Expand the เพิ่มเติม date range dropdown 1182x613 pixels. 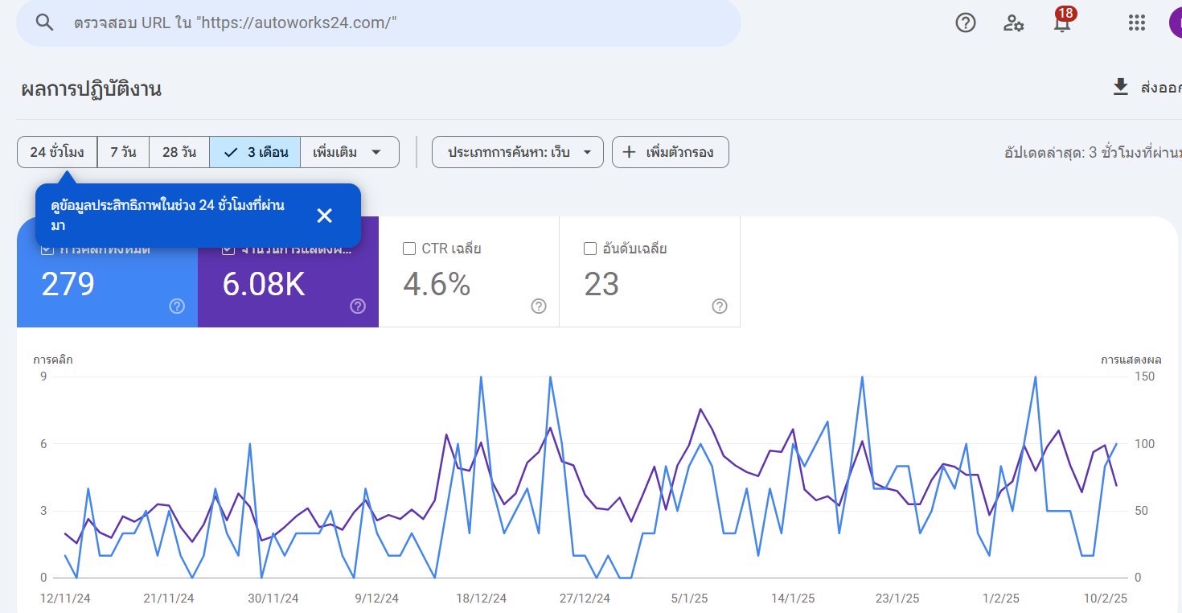349,152
